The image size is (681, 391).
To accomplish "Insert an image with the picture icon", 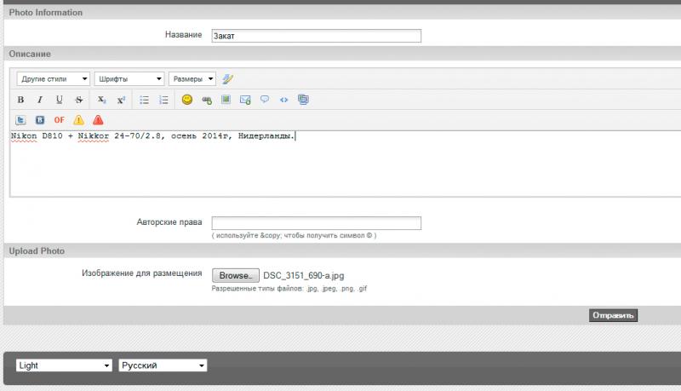I will tap(226, 100).
